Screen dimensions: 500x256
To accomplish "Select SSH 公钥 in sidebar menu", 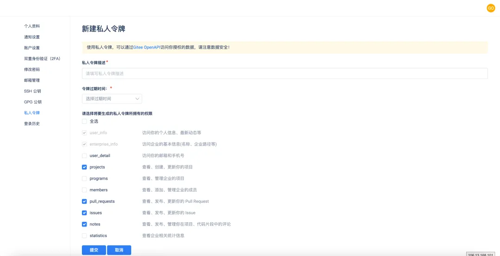I will point(32,91).
